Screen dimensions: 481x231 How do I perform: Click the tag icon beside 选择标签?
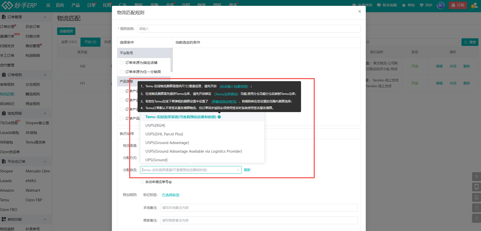[x=163, y=195]
